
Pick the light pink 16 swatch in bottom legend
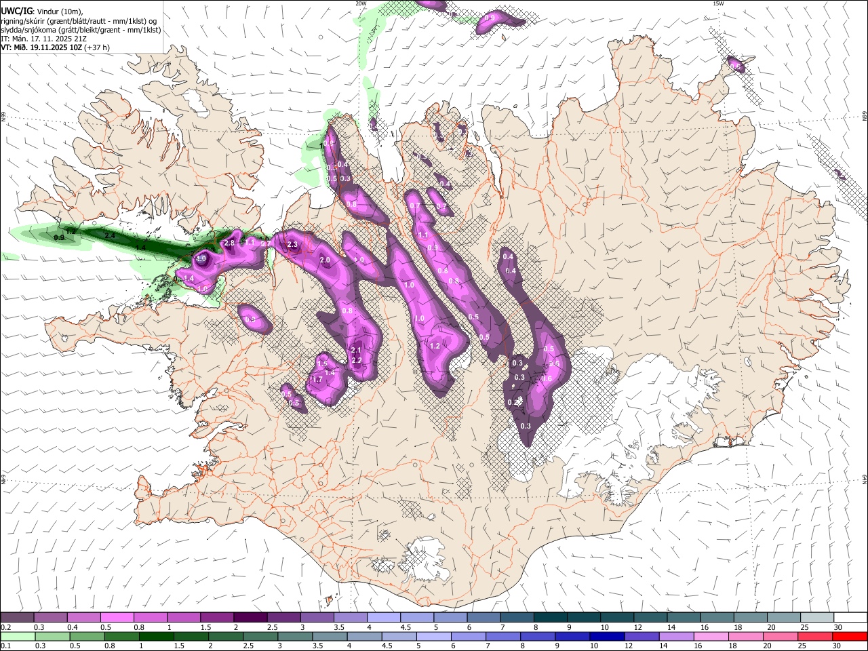click(711, 636)
